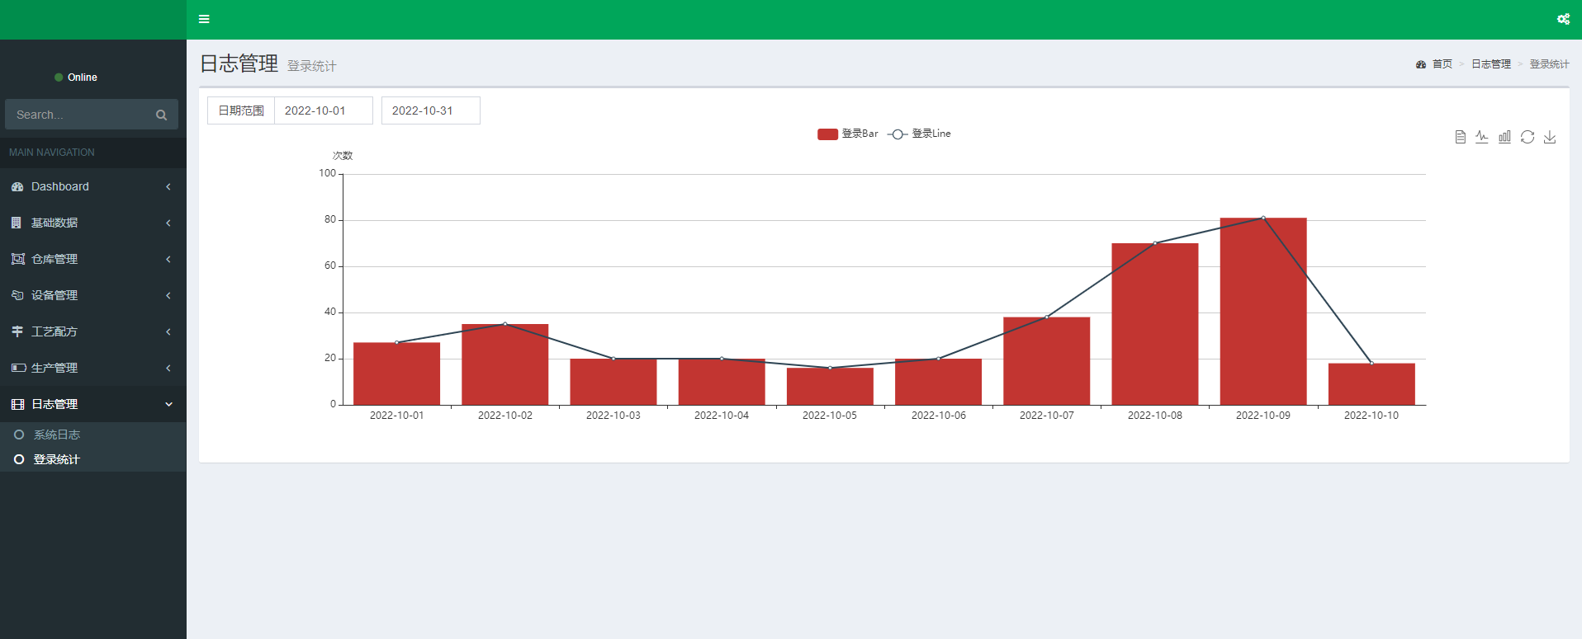
Task: Click the 2022-10-09 bar in chart
Action: (x=1262, y=312)
